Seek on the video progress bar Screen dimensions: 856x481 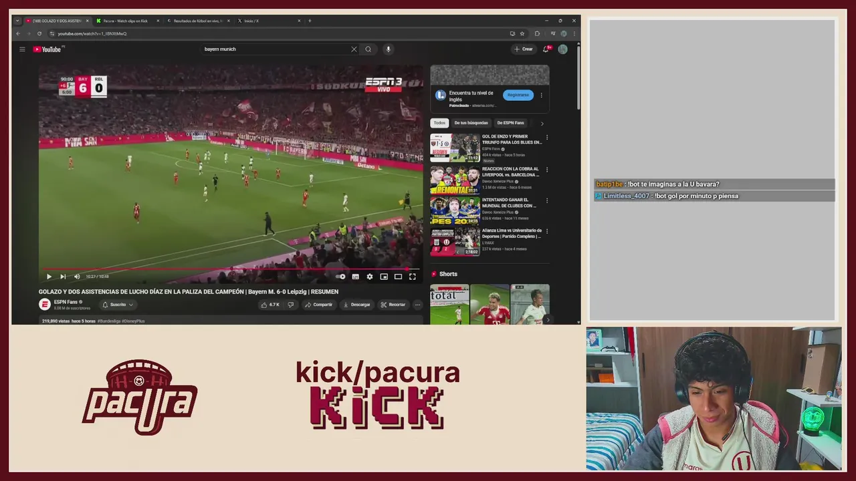(231, 269)
